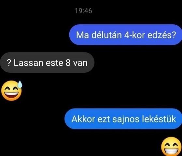Screen dimensions: 182x156
Task: Click the word 'ezt' in the final message
Action: 104,120
